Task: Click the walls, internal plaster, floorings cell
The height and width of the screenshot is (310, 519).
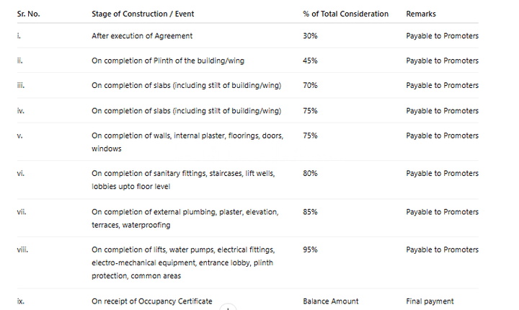Action: click(x=187, y=142)
